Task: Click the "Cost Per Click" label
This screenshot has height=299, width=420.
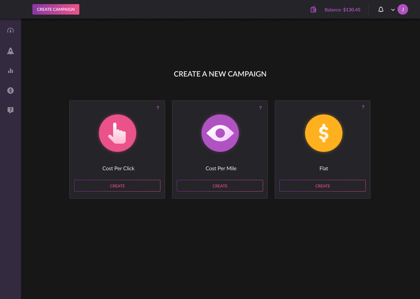Action: click(118, 168)
